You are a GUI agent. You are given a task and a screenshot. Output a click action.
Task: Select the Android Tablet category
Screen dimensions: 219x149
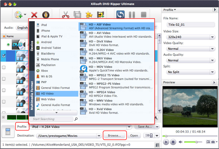(57, 48)
